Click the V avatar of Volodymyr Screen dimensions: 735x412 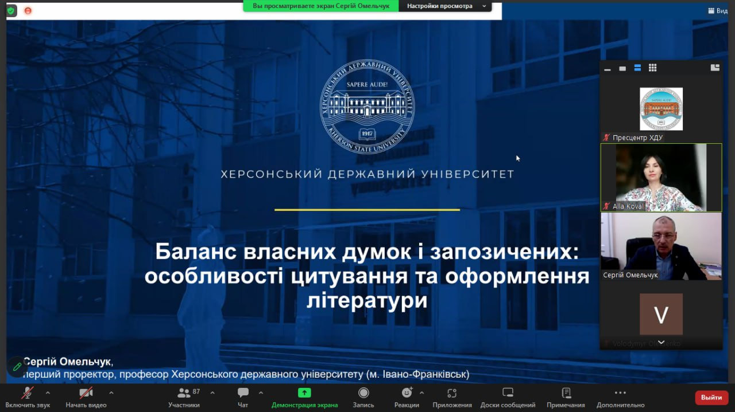[x=661, y=314]
